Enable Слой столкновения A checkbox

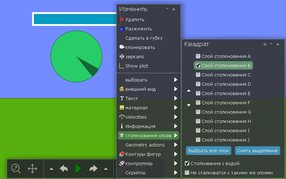point(198,56)
